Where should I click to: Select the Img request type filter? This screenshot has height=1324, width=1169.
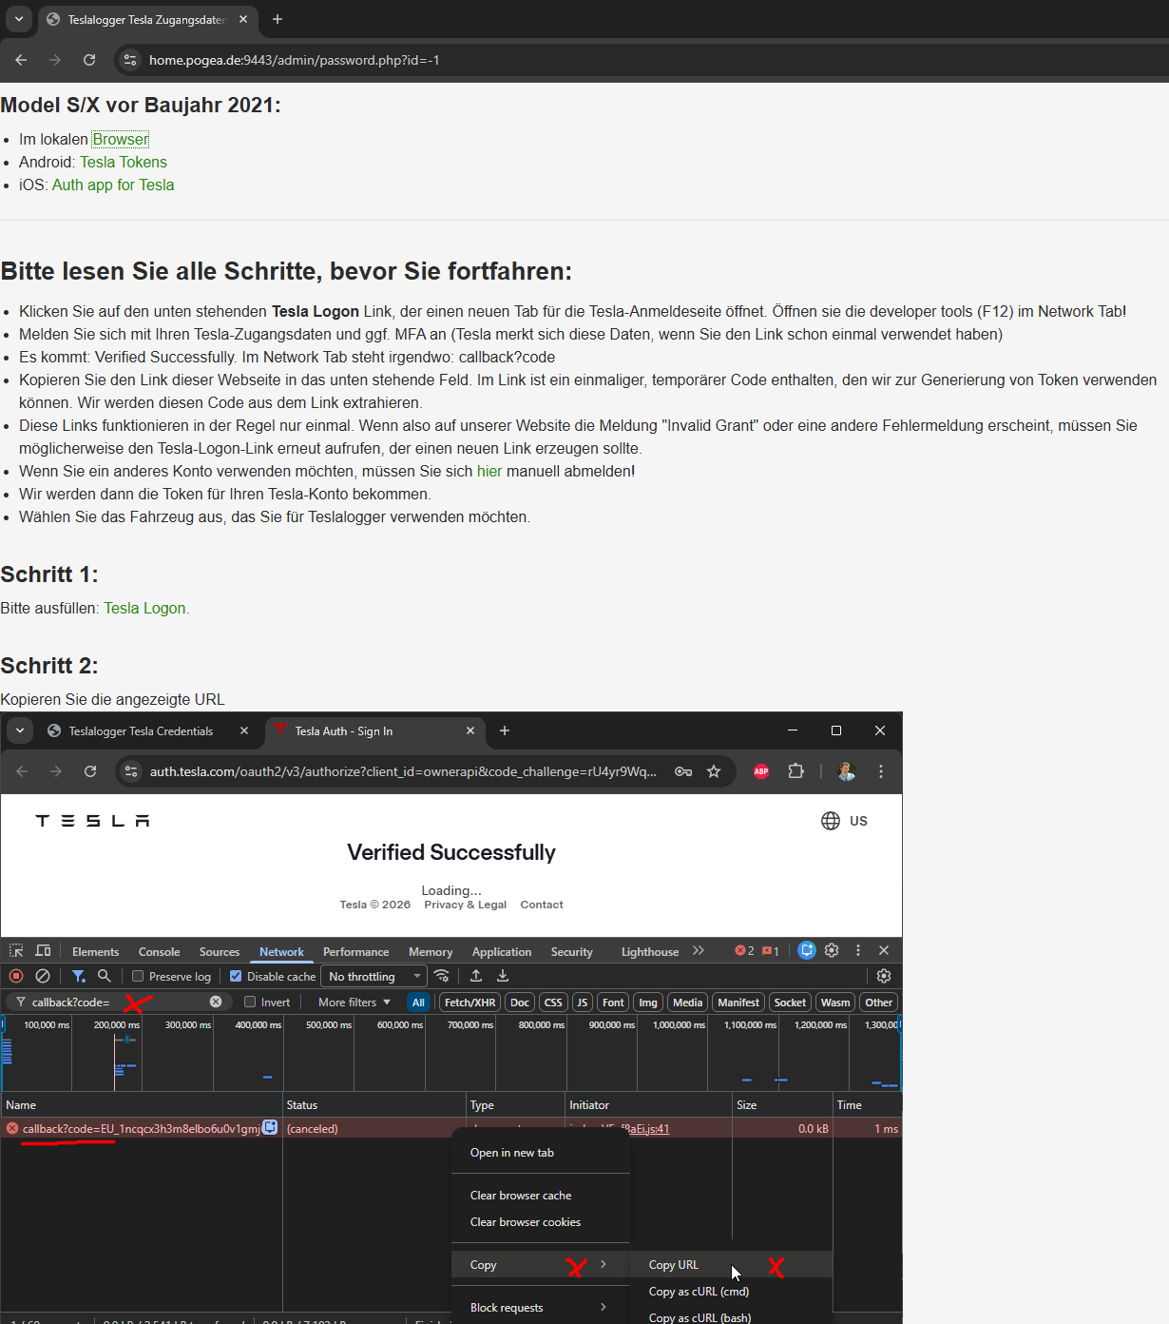[x=648, y=1002]
